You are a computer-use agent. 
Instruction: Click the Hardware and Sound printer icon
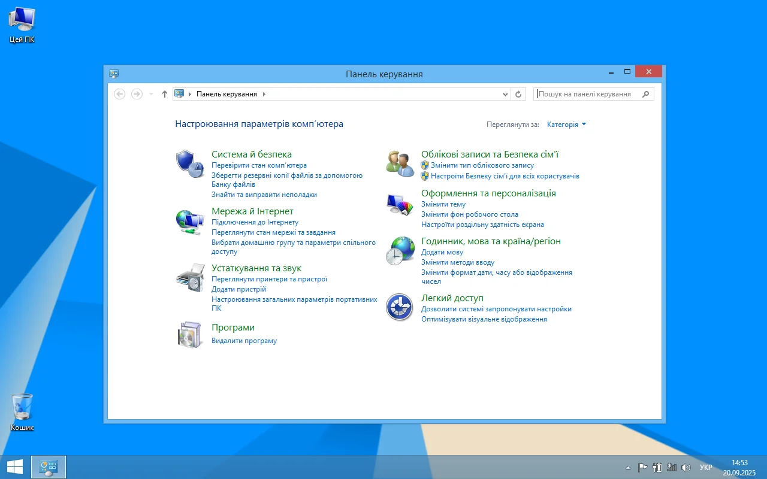point(189,278)
